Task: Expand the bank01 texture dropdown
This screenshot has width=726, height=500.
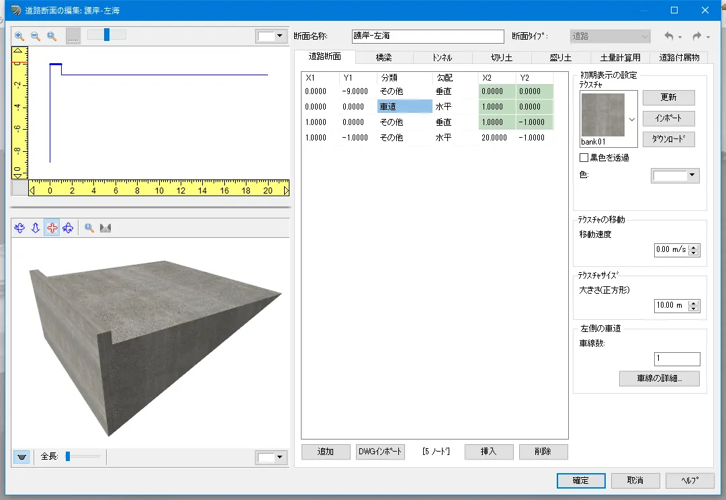Action: 631,120
